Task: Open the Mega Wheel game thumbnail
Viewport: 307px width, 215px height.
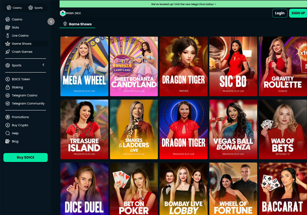Action: (84, 66)
